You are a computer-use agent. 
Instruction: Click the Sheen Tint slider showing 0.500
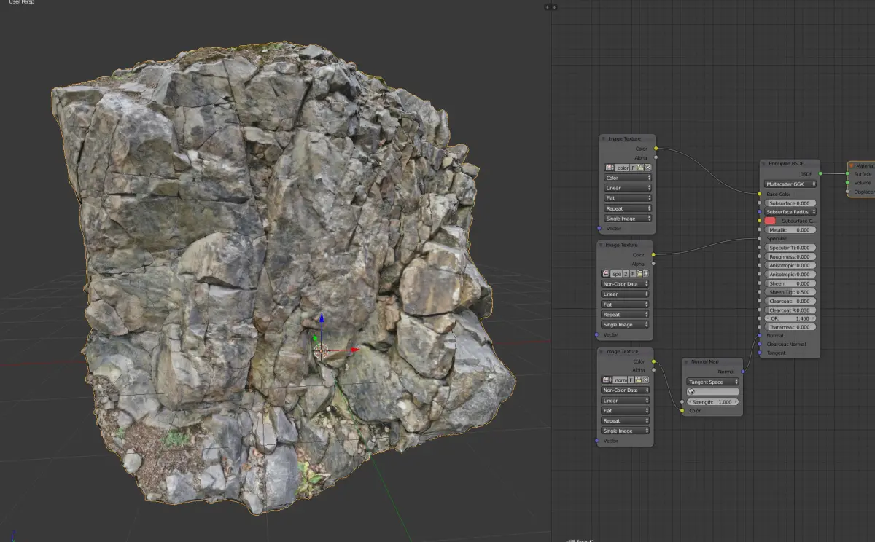790,292
